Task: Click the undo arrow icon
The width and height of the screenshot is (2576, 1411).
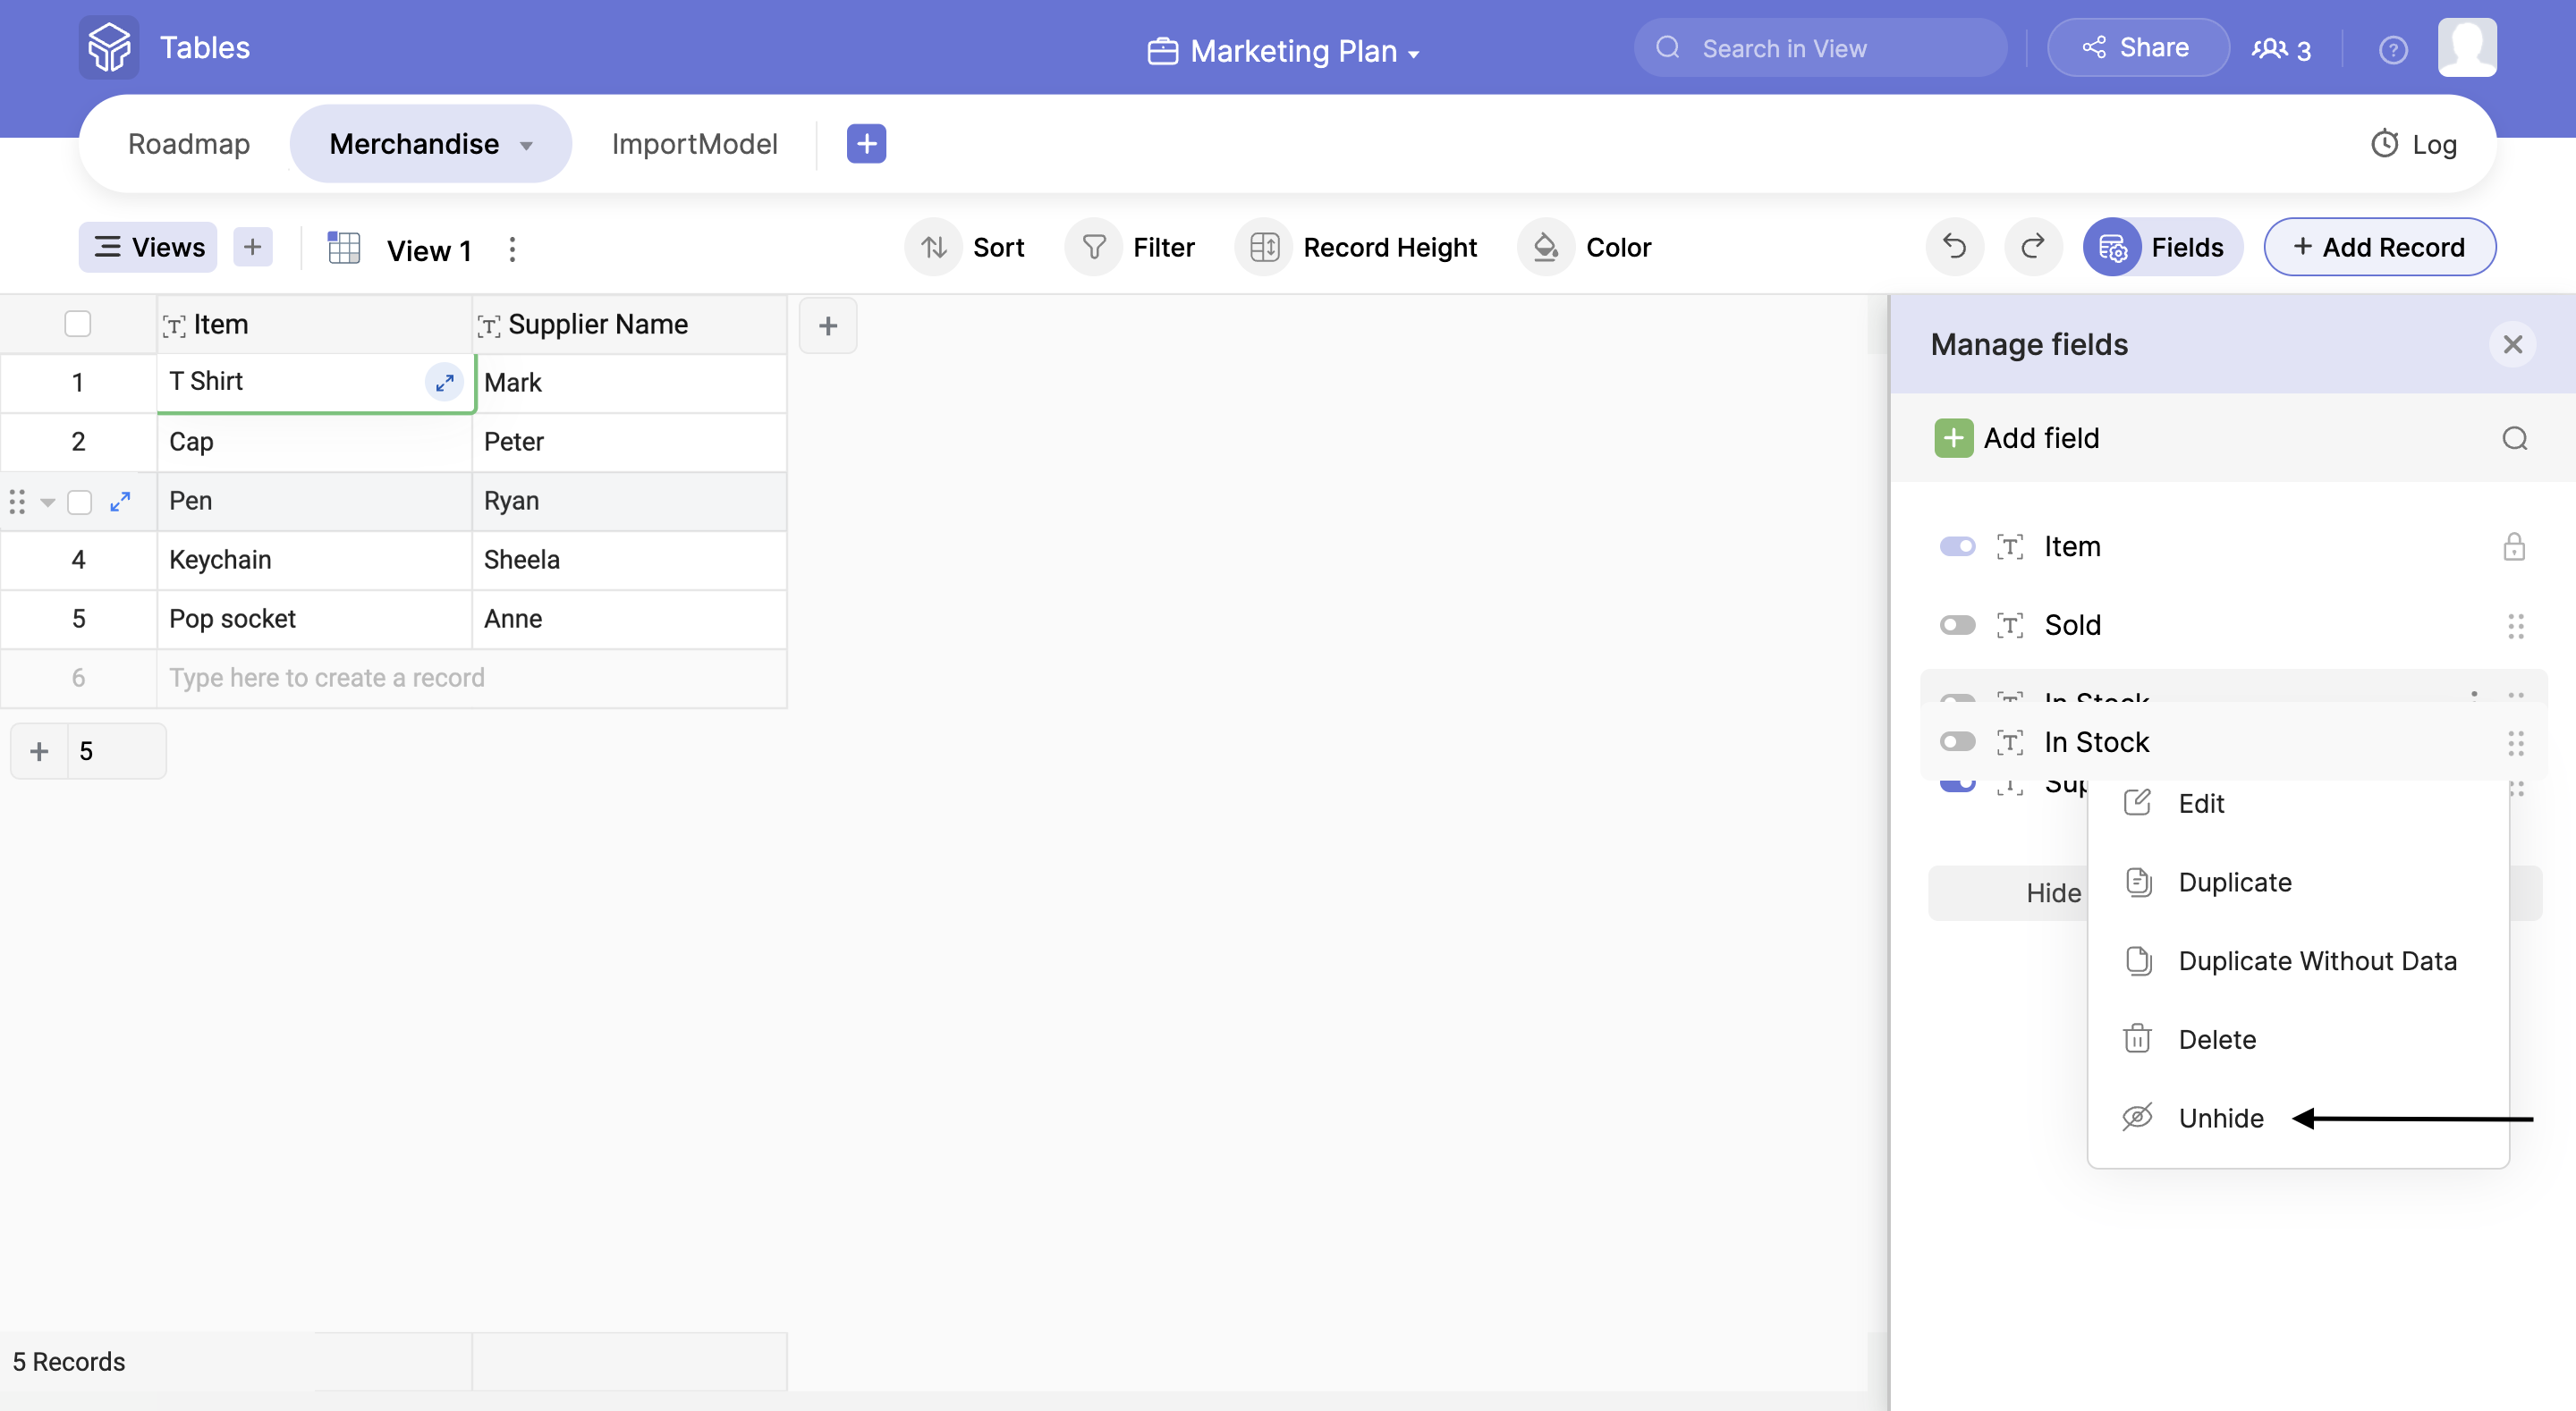Action: [1954, 246]
